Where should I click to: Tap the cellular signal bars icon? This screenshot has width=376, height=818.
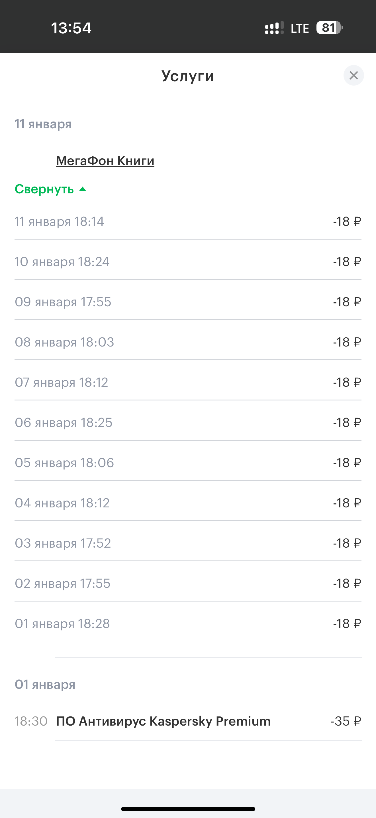274,28
